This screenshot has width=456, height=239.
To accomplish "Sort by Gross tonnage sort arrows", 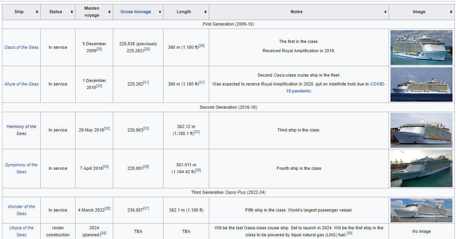I will (x=160, y=12).
